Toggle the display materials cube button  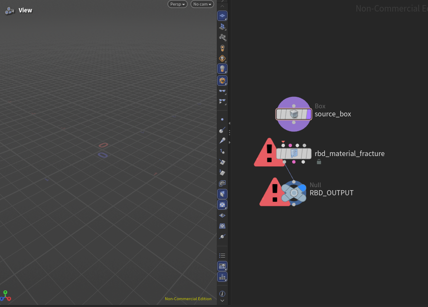coord(222,81)
